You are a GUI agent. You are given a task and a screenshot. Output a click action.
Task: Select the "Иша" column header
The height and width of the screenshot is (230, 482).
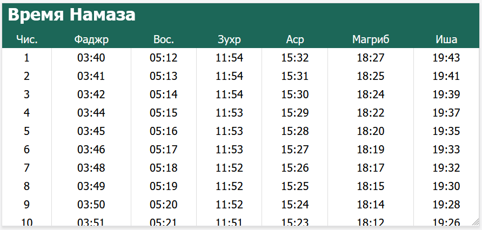coord(446,39)
